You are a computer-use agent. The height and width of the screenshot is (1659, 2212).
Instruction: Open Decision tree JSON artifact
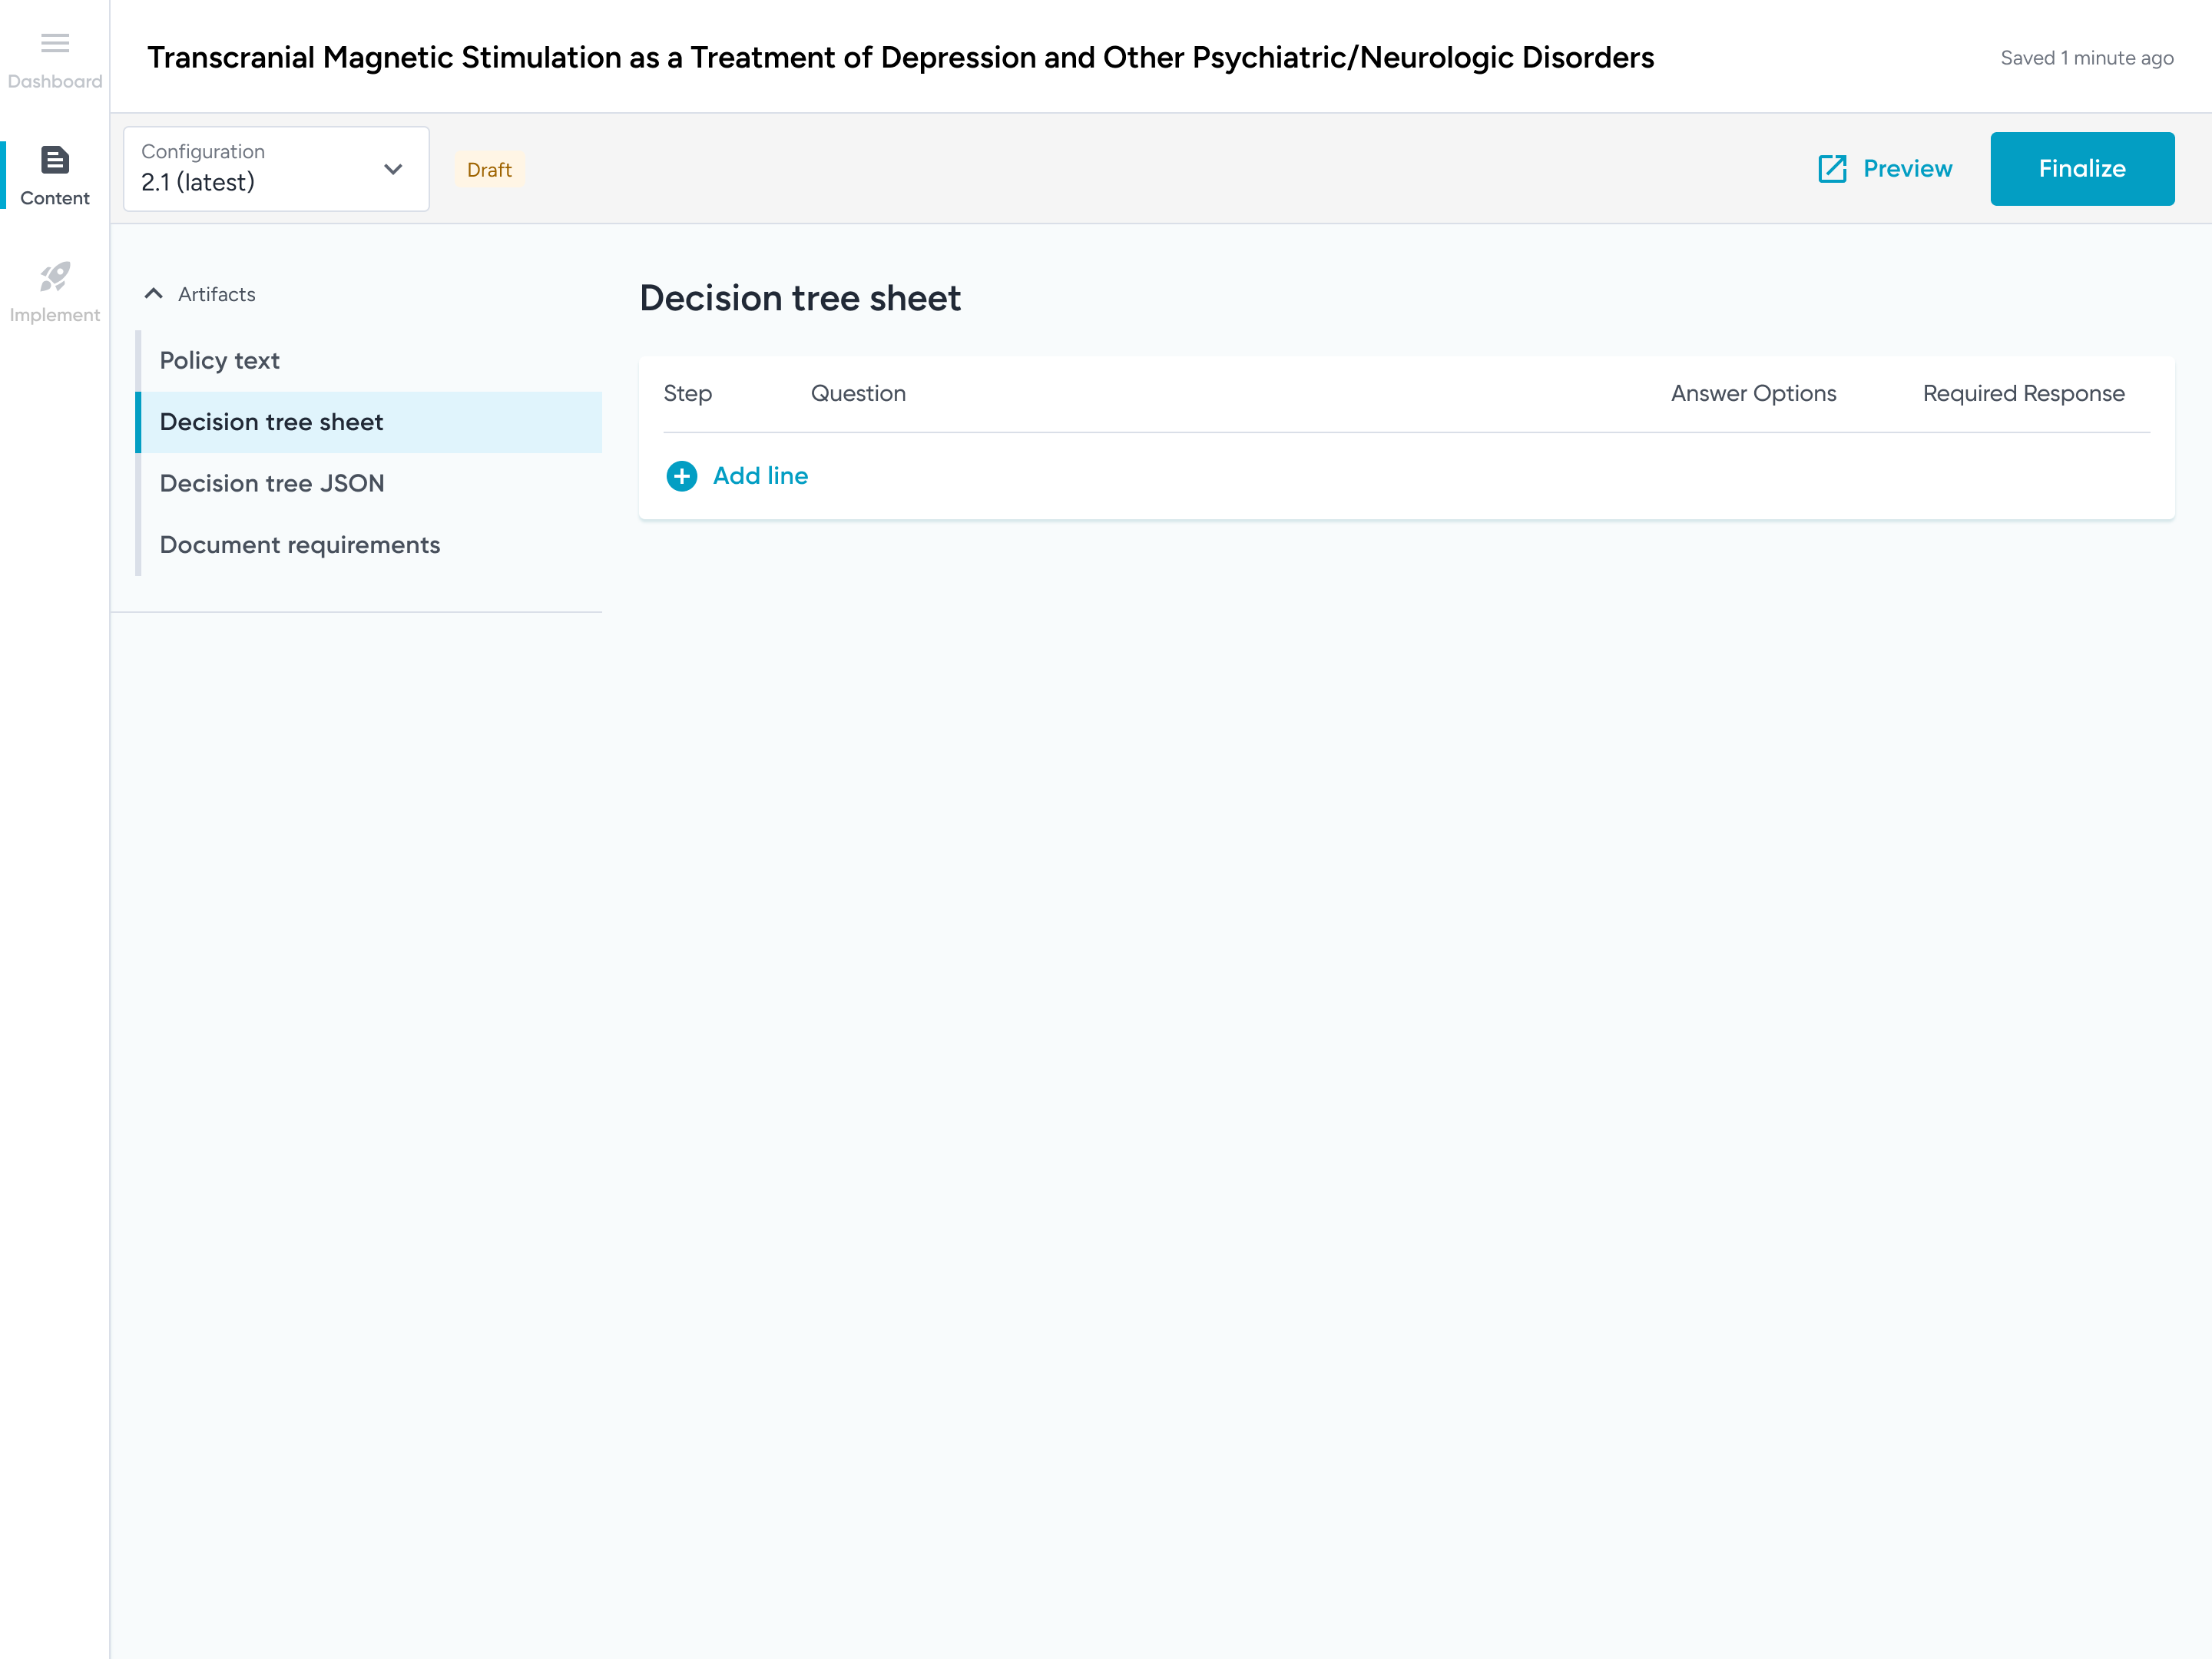coord(370,484)
